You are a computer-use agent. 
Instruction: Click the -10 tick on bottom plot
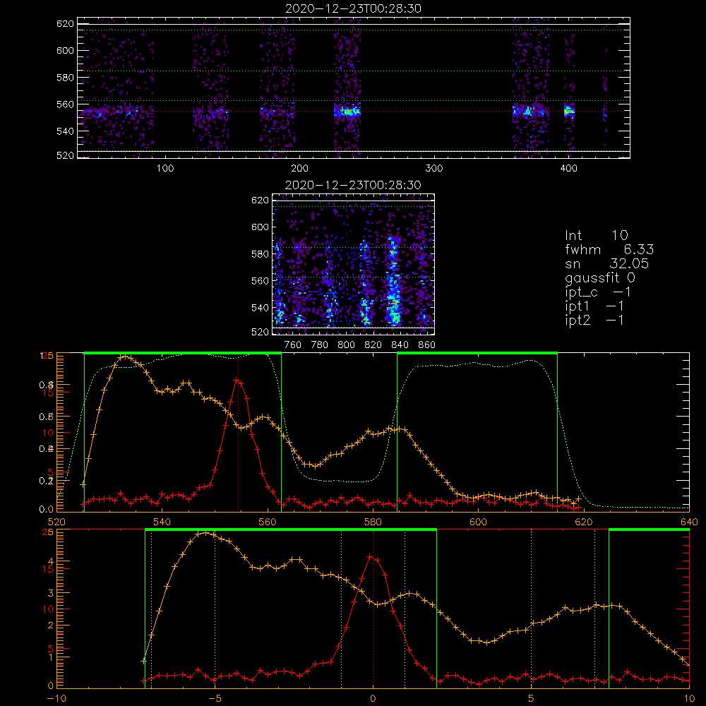pyautogui.click(x=56, y=699)
